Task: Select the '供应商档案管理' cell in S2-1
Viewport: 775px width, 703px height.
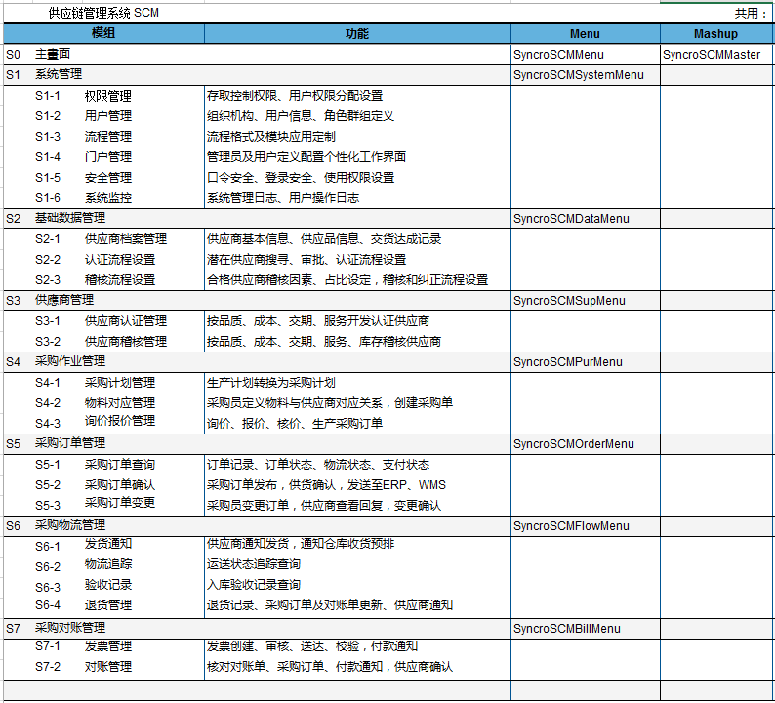Action: pos(126,239)
